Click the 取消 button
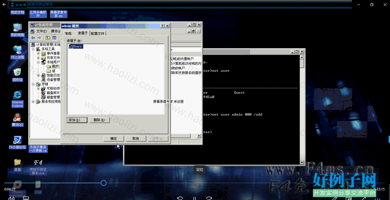This screenshot has width=390, height=200. pyautogui.click(x=136, y=139)
